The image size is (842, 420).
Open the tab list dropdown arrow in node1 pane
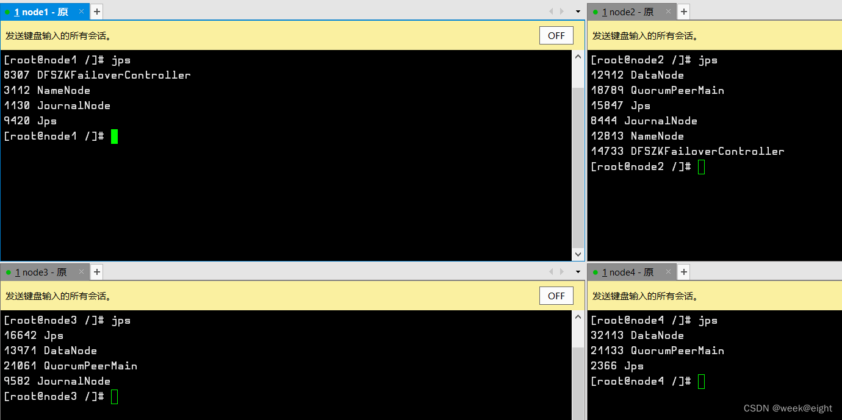(x=577, y=11)
